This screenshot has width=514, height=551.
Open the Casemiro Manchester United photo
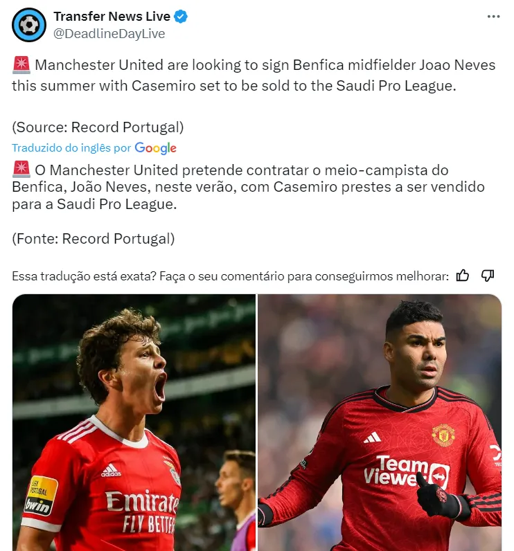click(x=380, y=422)
